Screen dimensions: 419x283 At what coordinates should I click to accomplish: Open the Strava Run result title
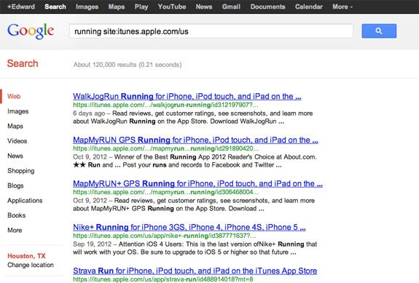pyautogui.click(x=195, y=271)
